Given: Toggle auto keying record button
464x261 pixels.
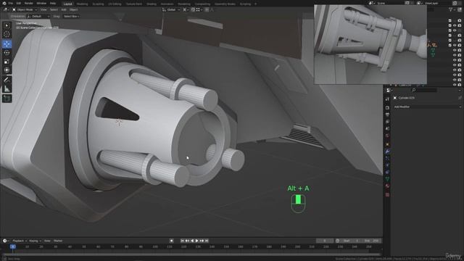Looking at the screenshot, I should coord(171,241).
